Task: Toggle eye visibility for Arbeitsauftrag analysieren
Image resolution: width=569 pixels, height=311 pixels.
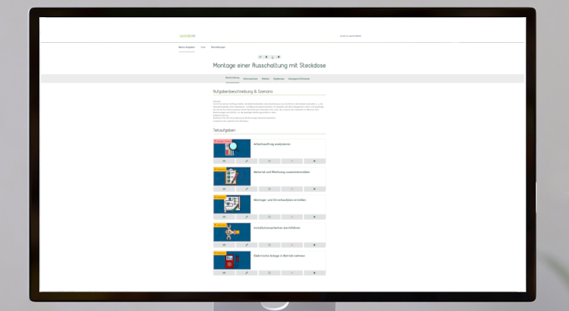Action: [224, 161]
